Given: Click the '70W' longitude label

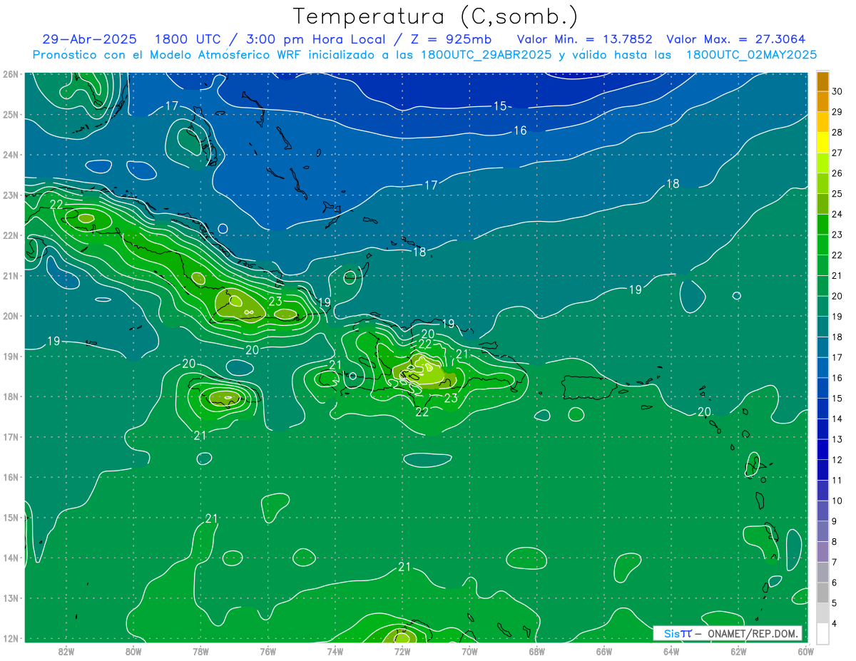Looking at the screenshot, I should click(x=469, y=651).
